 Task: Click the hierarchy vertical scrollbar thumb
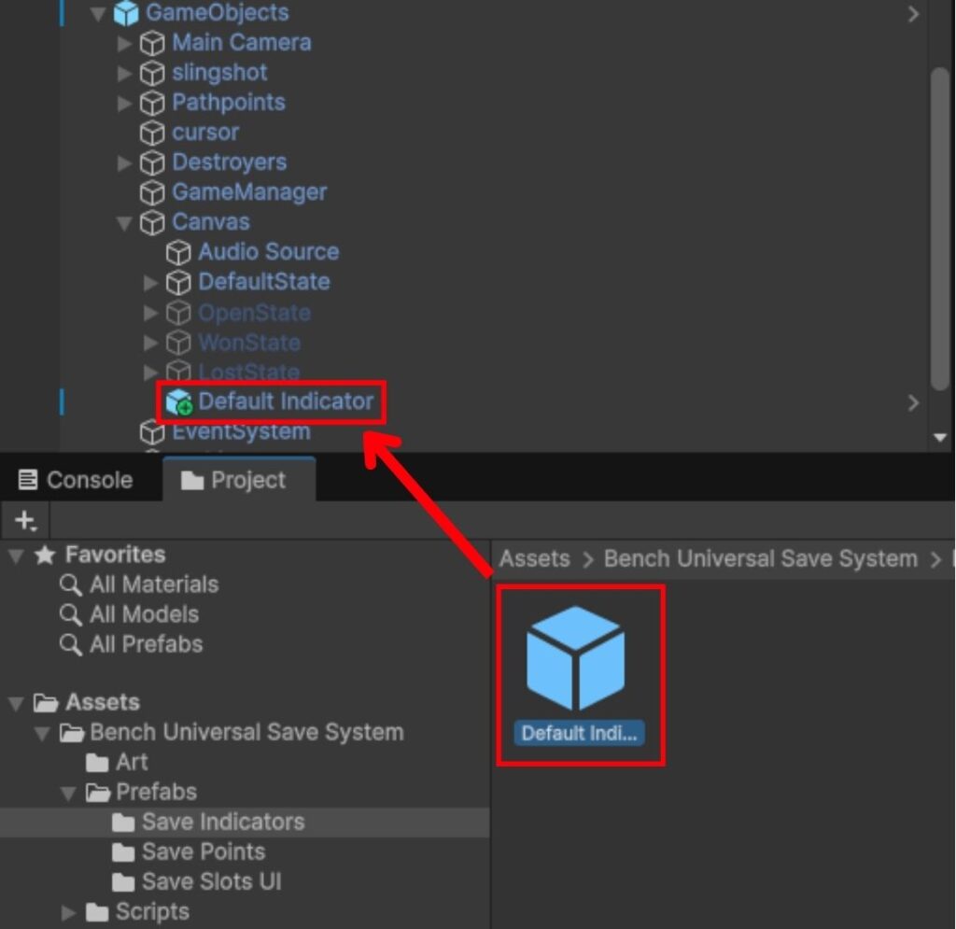point(941,229)
